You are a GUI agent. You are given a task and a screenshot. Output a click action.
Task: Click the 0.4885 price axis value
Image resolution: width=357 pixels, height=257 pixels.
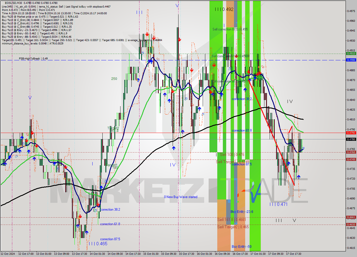coord(351,70)
